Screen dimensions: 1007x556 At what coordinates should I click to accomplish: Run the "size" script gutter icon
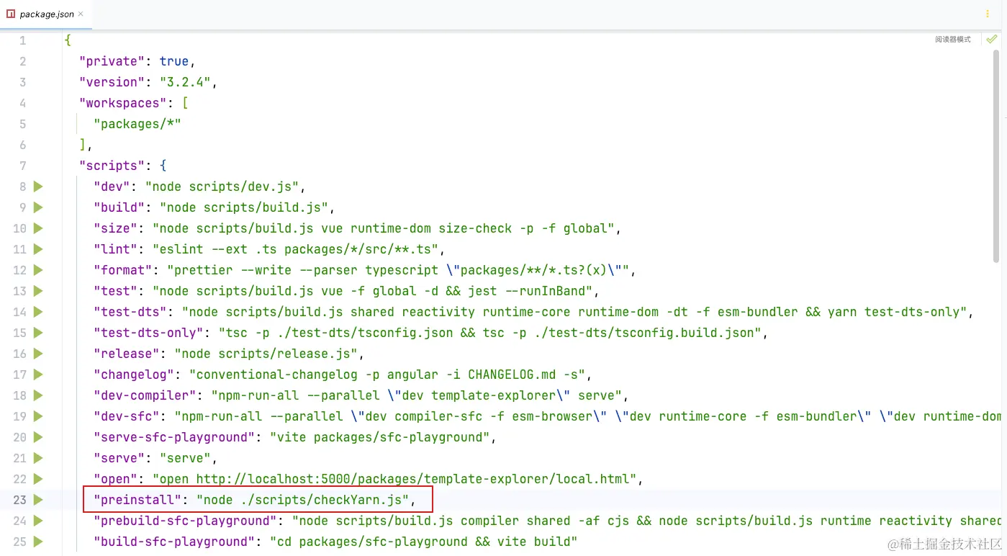(x=38, y=228)
